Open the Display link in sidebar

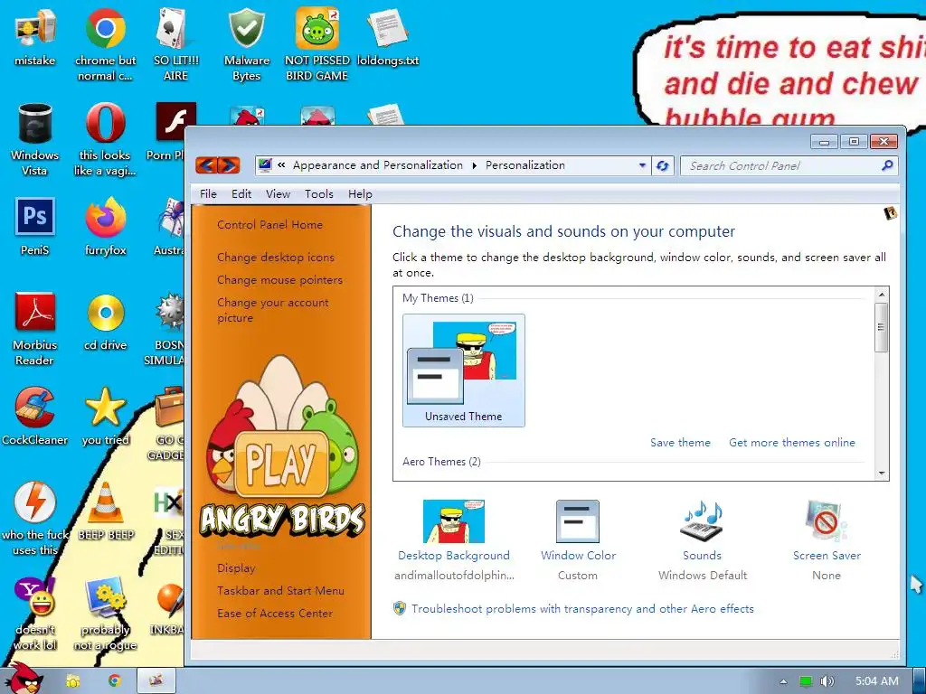(x=236, y=568)
